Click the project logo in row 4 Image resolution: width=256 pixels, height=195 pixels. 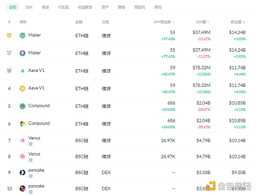(x=23, y=89)
